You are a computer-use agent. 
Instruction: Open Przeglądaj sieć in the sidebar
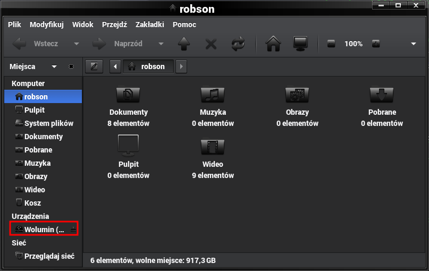coord(43,256)
